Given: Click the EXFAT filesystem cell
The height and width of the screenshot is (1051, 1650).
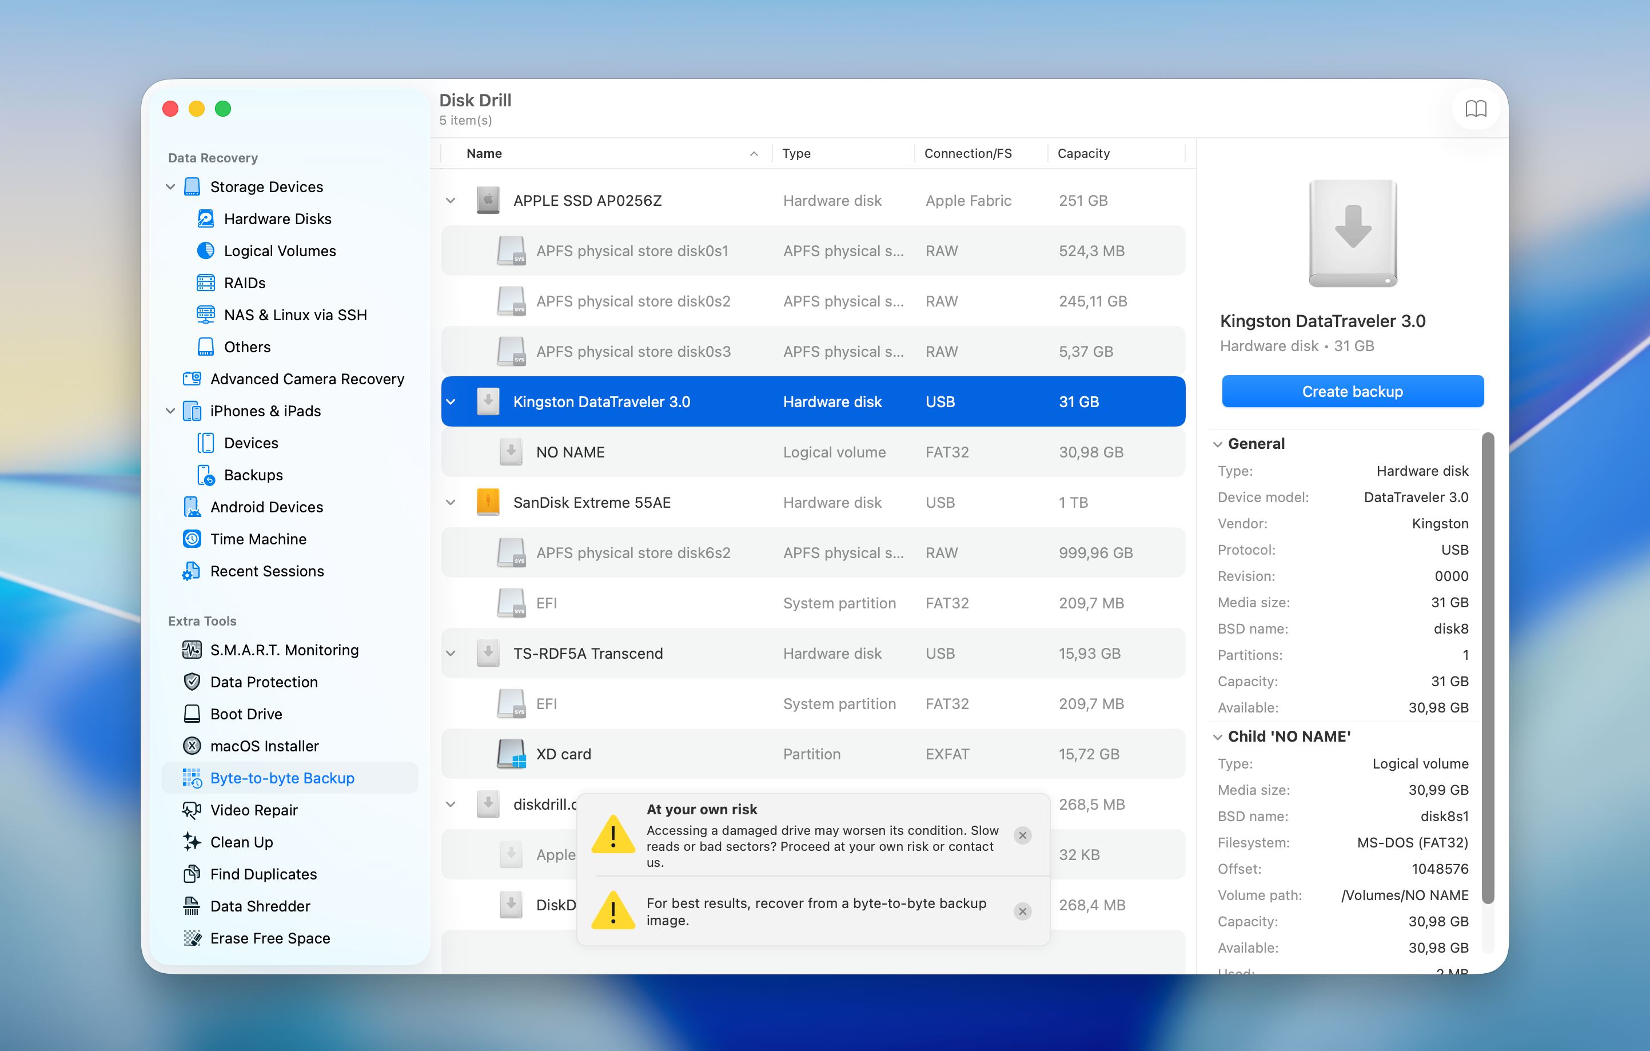Looking at the screenshot, I should coord(947,754).
